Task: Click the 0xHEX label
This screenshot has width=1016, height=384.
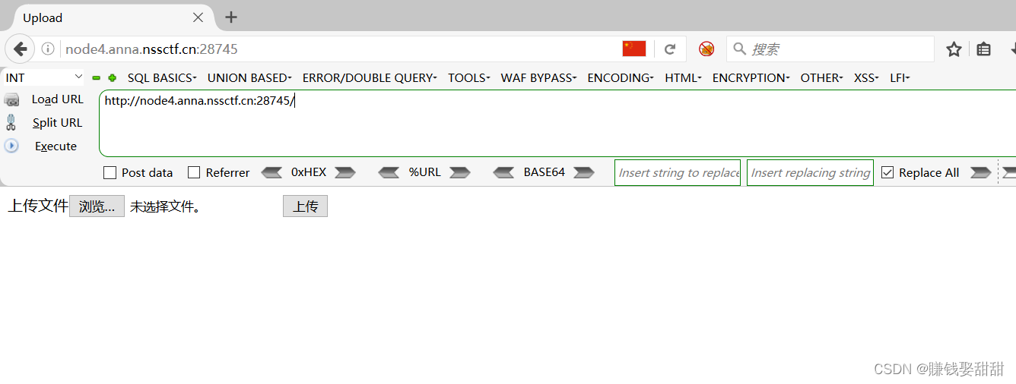Action: click(x=309, y=172)
